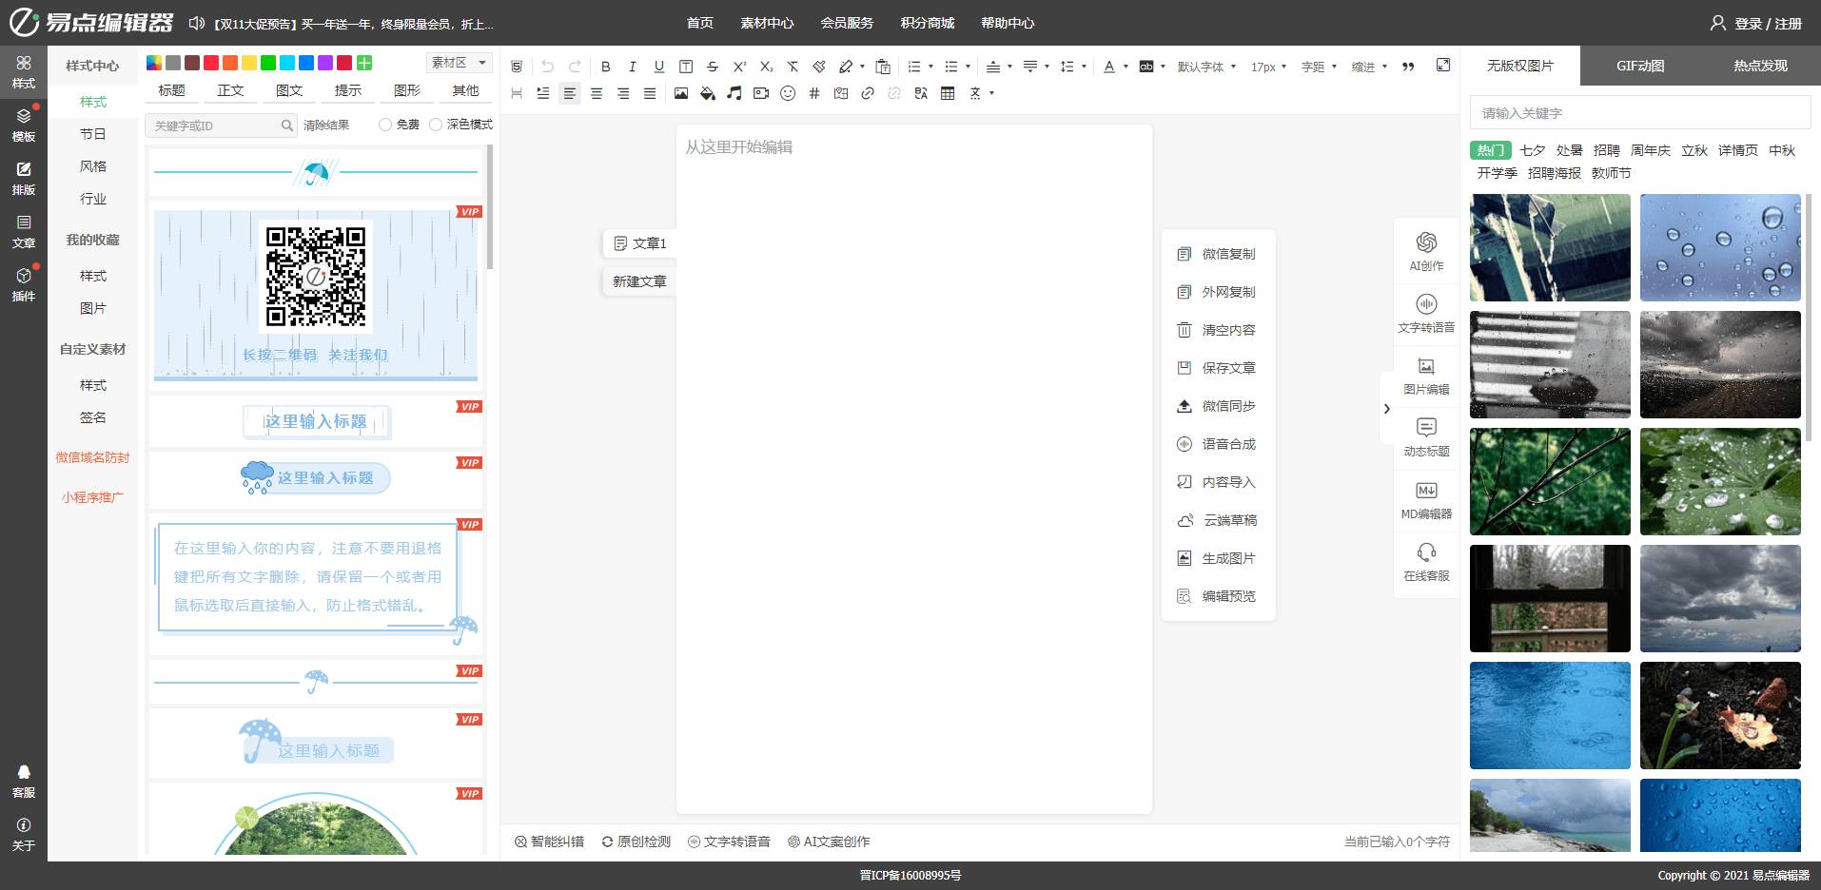Insert music via the note icon
The height and width of the screenshot is (890, 1821).
coord(734,93)
